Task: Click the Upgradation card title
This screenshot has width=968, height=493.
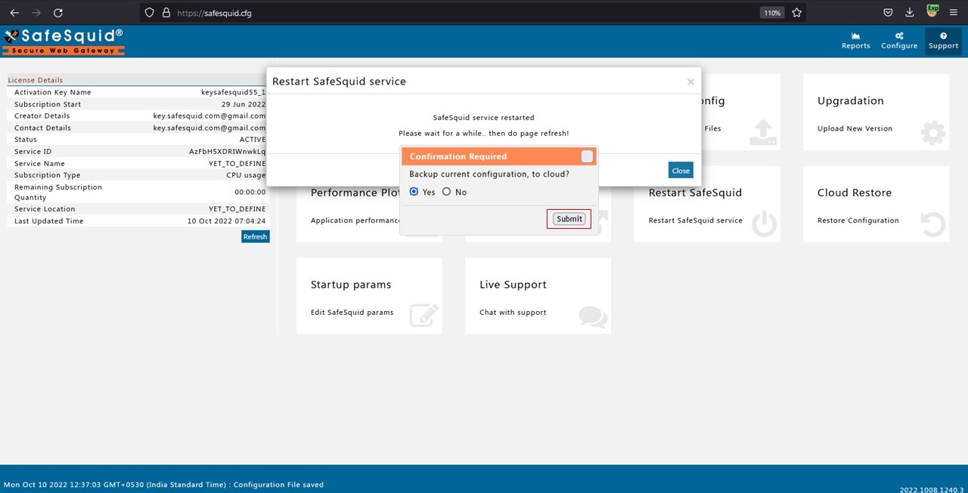Action: pos(851,101)
